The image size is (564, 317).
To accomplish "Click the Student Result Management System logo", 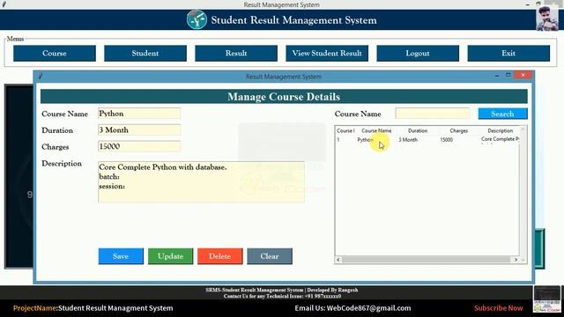I will pos(197,19).
